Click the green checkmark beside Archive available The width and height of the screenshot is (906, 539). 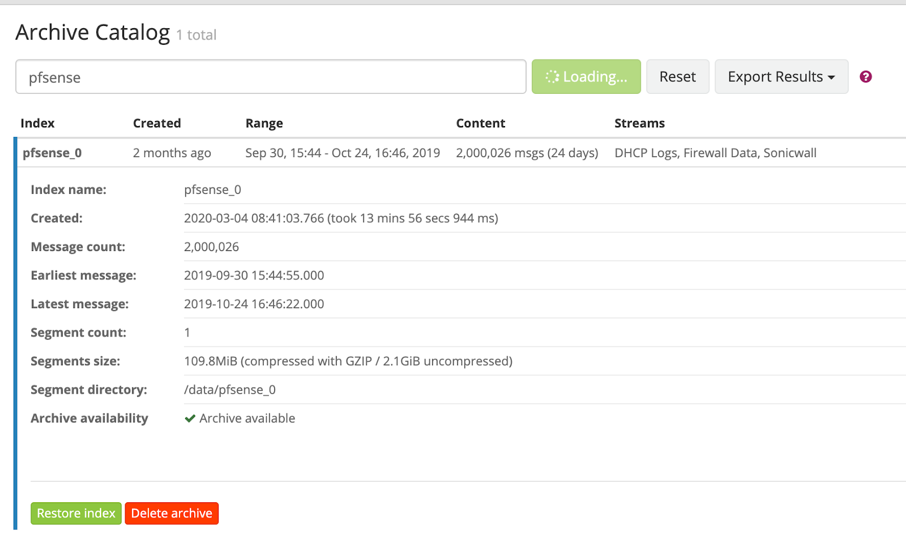pos(190,419)
